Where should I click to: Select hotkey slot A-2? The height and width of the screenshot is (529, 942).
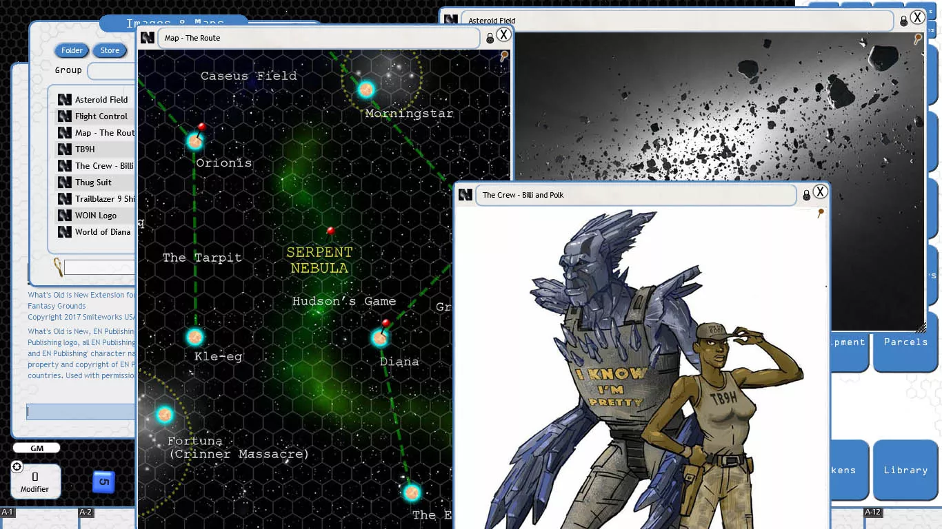click(x=108, y=518)
